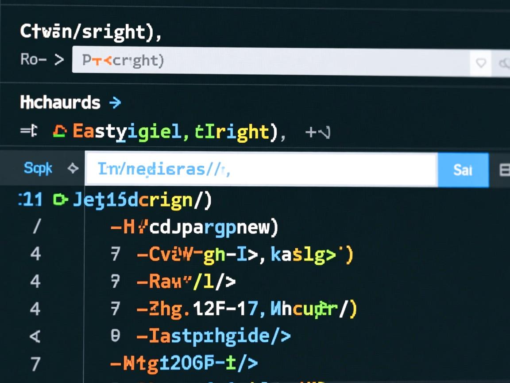The height and width of the screenshot is (383, 510).
Task: Open the menu icon right of Sat
Action: 504,170
